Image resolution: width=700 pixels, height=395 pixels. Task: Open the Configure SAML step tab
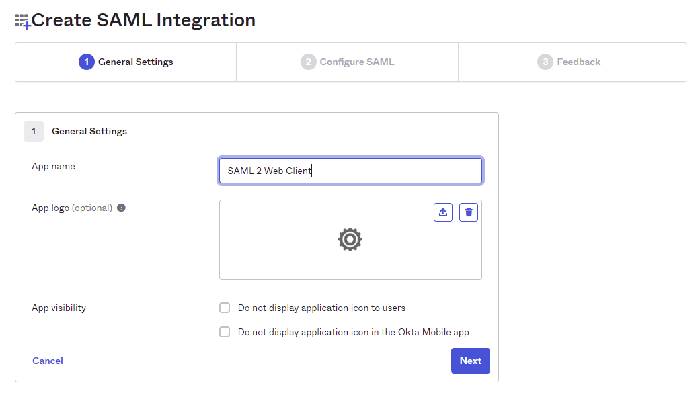point(356,62)
